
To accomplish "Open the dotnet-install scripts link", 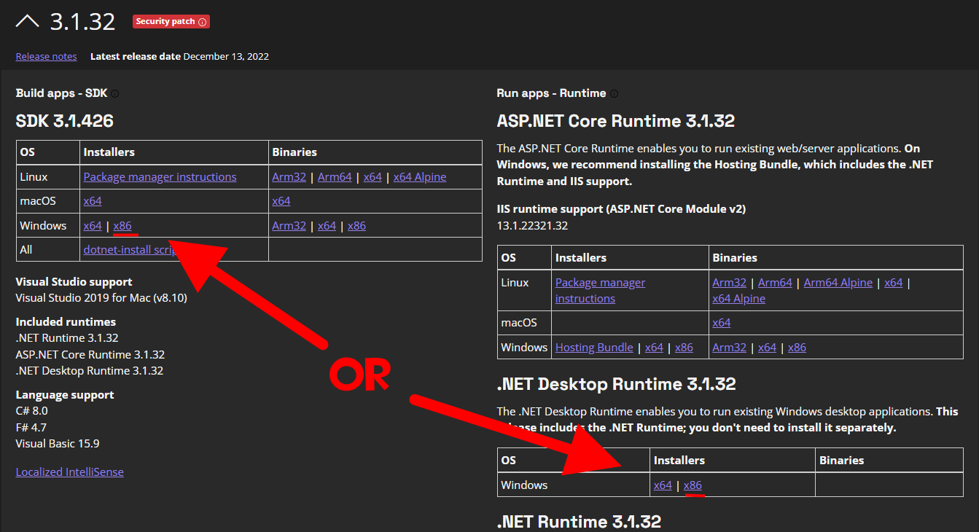I will 131,249.
